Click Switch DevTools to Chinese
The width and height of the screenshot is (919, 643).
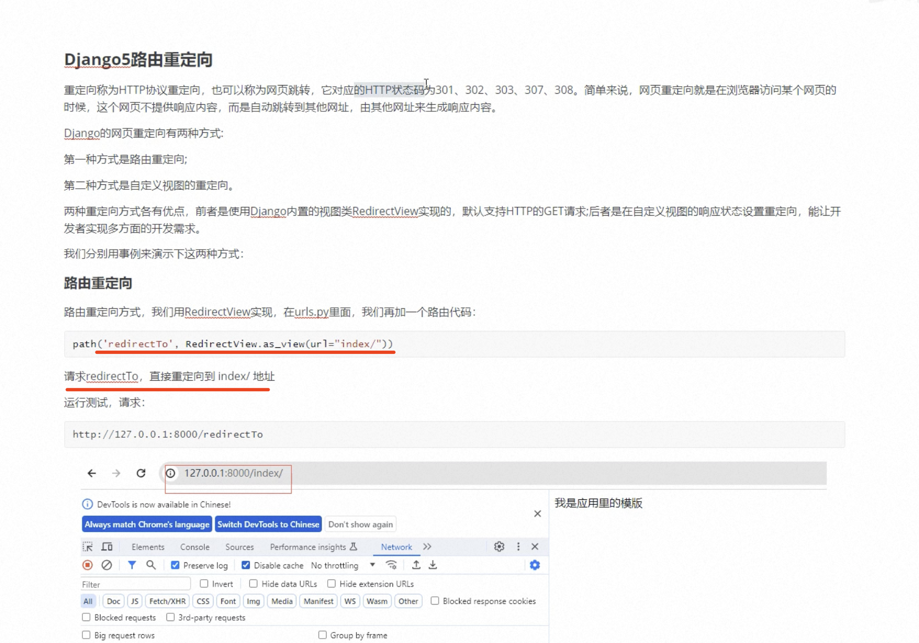268,524
